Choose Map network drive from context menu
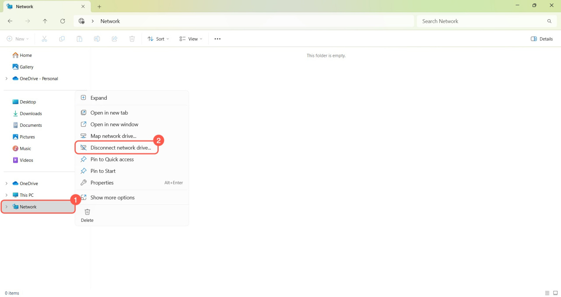This screenshot has width=561, height=297. [113, 136]
